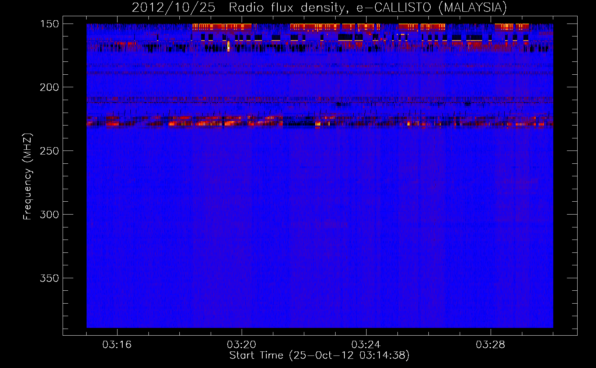This screenshot has height=368, width=596.
Task: Click the 350 frequency tick label
Action: (49, 278)
